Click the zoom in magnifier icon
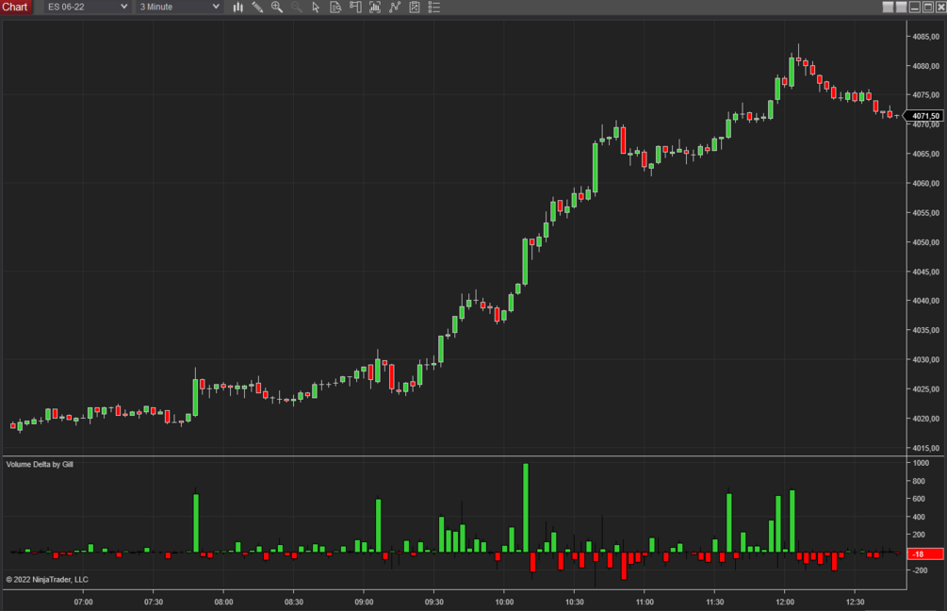The height and width of the screenshot is (611, 947). pos(277,8)
